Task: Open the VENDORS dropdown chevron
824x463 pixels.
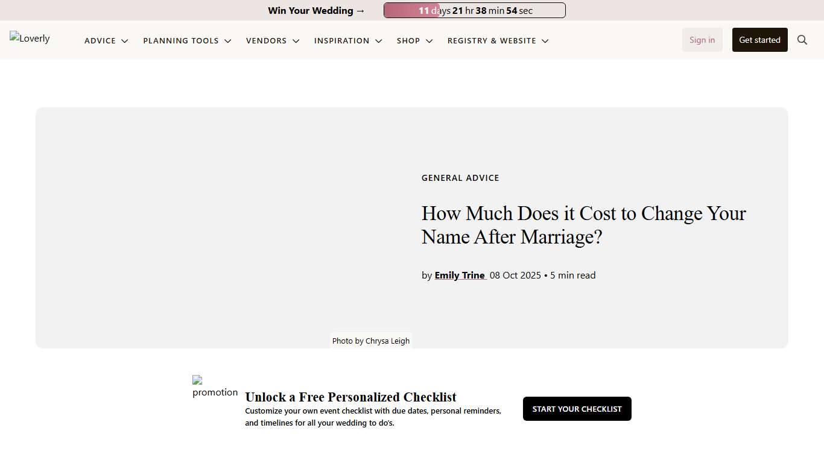Action: click(x=296, y=41)
